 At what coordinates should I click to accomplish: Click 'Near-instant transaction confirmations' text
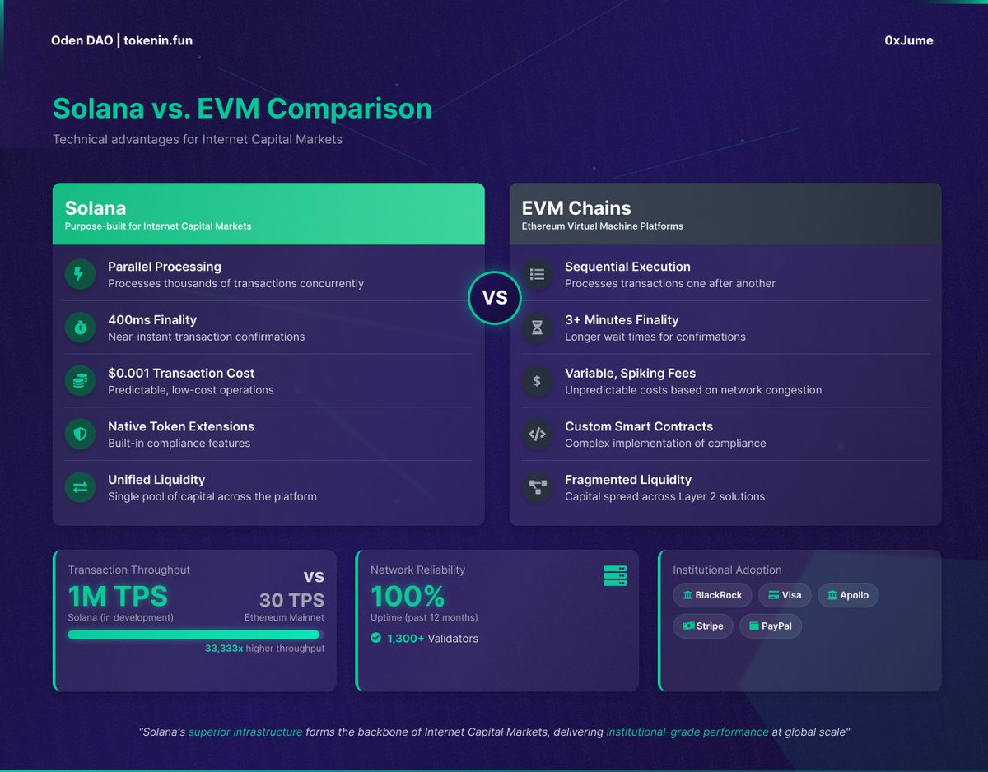pos(207,337)
